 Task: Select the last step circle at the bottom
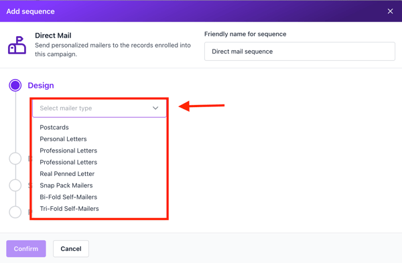point(15,212)
